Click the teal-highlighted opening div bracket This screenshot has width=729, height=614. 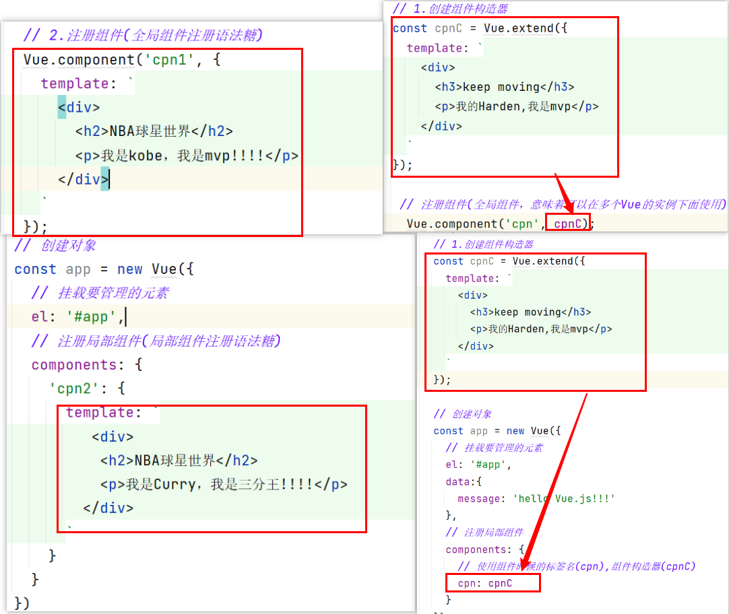62,107
